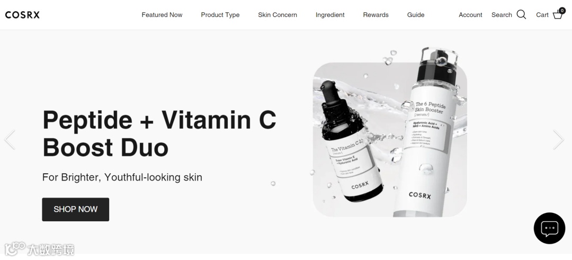Advance carousel with right arrow
The width and height of the screenshot is (572, 260).
point(558,140)
